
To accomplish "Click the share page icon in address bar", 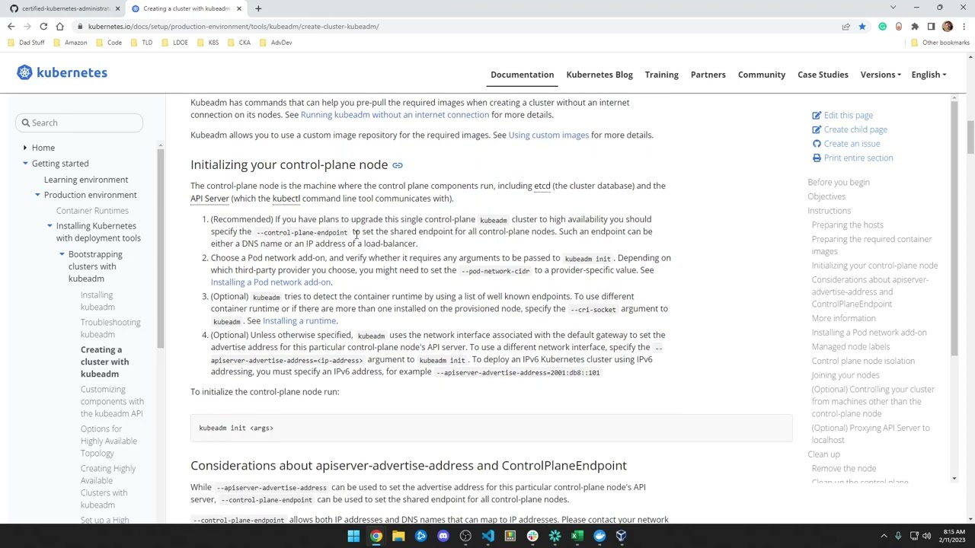I will click(x=846, y=27).
